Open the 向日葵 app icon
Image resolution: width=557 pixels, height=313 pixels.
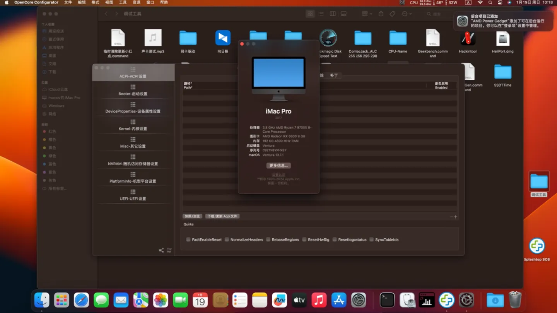point(223,39)
